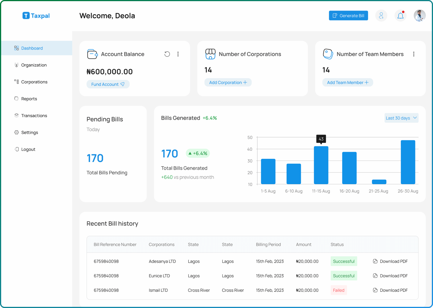Image resolution: width=433 pixels, height=308 pixels.
Task: Open the add user icon in header
Action: 381,16
